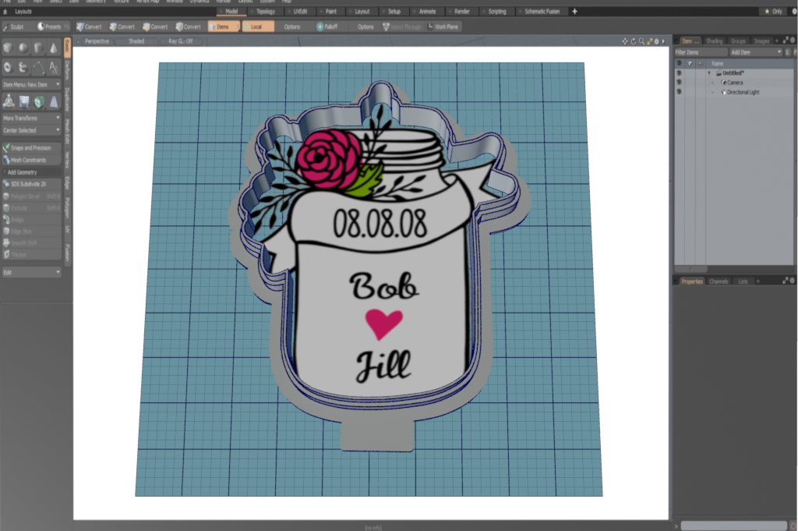Click the Work Plane button
This screenshot has height=531, width=798.
pyautogui.click(x=442, y=27)
